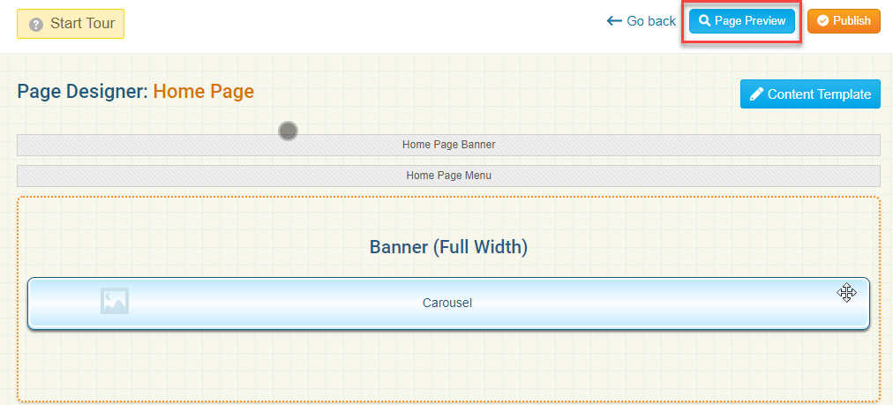Viewport: 893px width, 405px height.
Task: Click the pencil icon in Content Template
Action: (x=756, y=94)
